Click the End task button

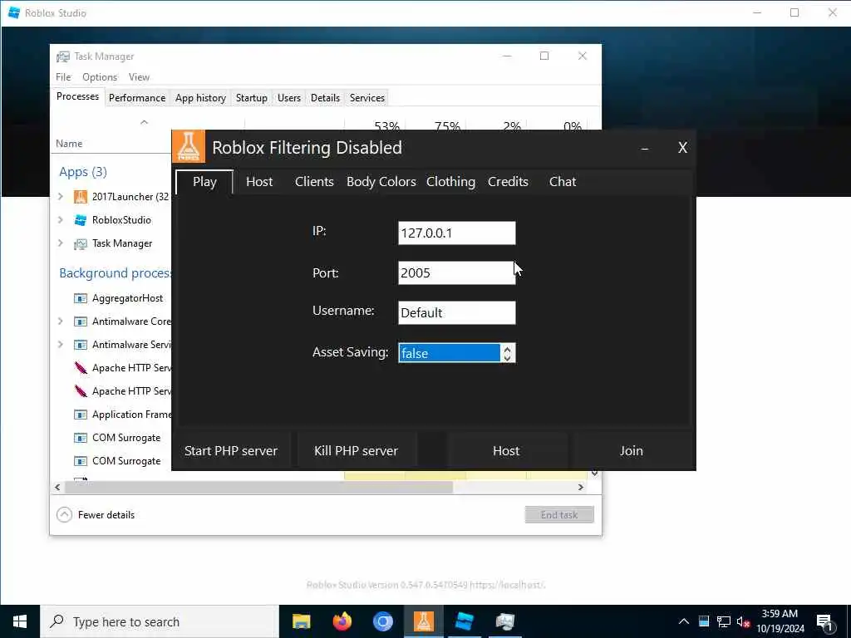[x=559, y=515]
